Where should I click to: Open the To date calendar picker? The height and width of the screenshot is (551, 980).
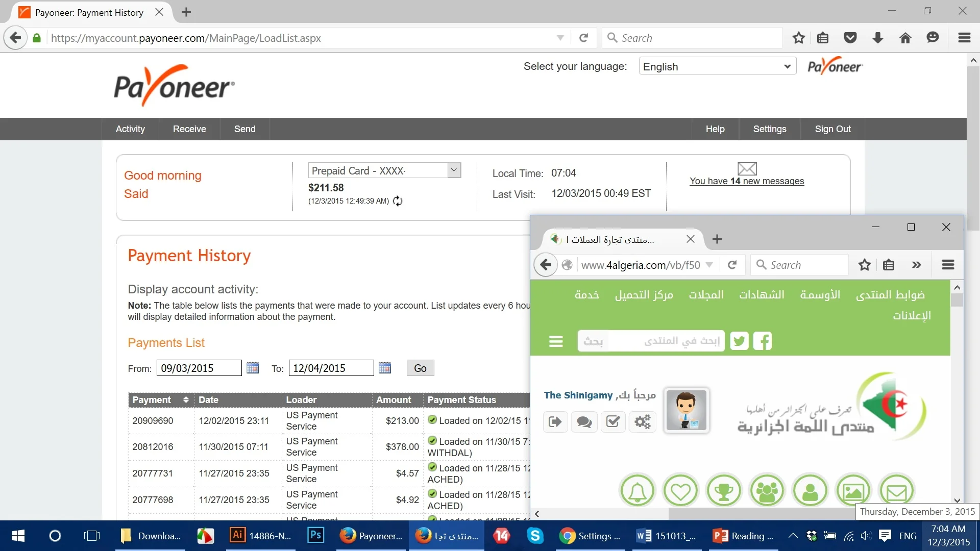point(385,368)
